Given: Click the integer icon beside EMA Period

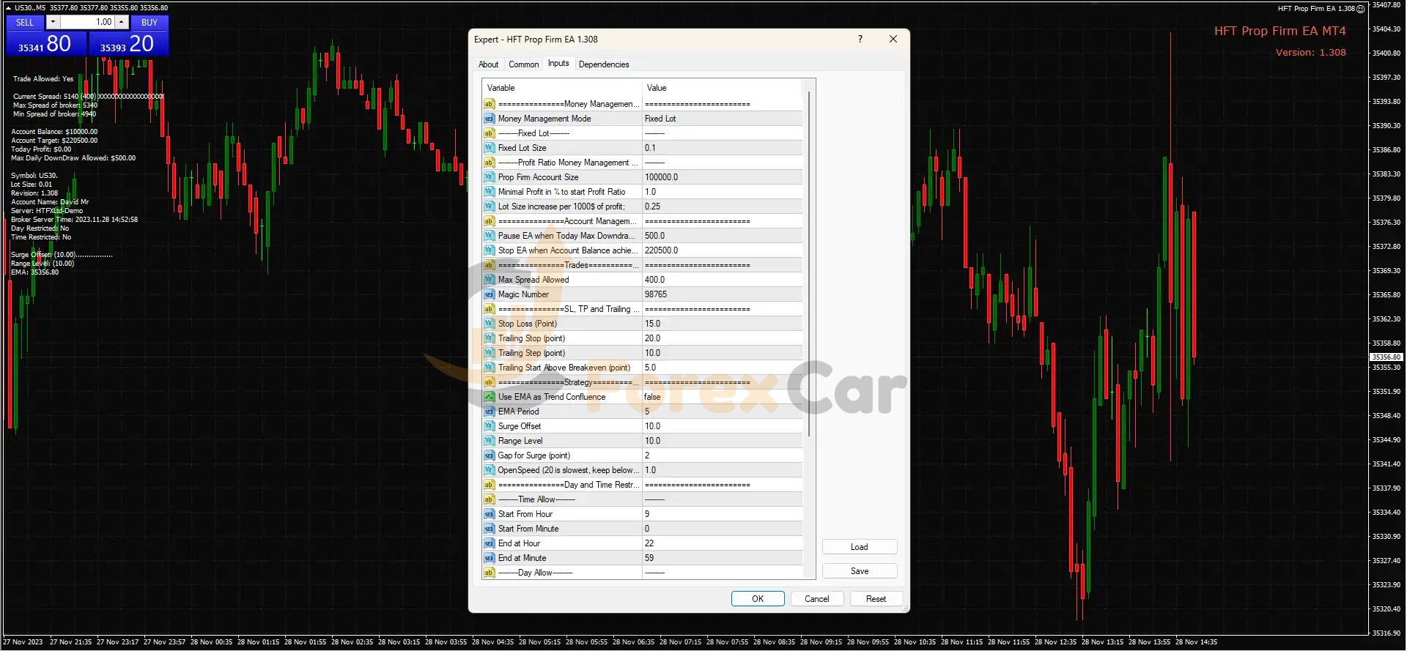Looking at the screenshot, I should tap(489, 412).
